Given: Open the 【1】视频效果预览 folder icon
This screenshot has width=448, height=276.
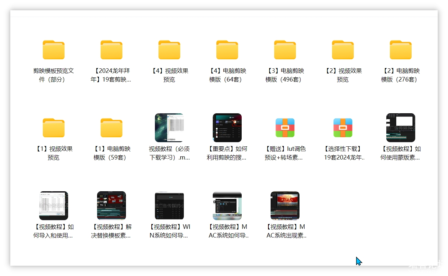Looking at the screenshot, I should pos(54,128).
